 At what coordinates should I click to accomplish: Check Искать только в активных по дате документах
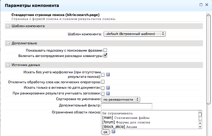click(103, 88)
